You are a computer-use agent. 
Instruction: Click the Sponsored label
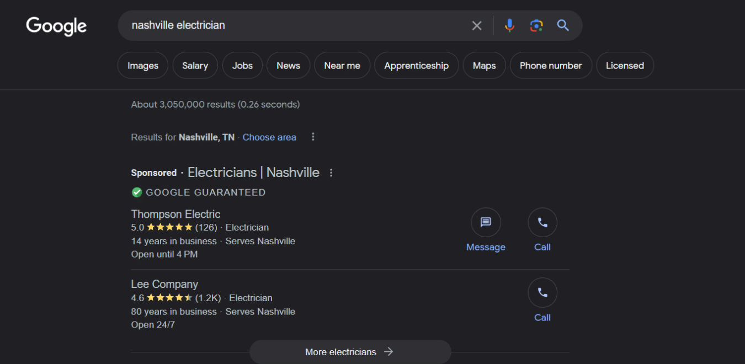[x=154, y=173]
